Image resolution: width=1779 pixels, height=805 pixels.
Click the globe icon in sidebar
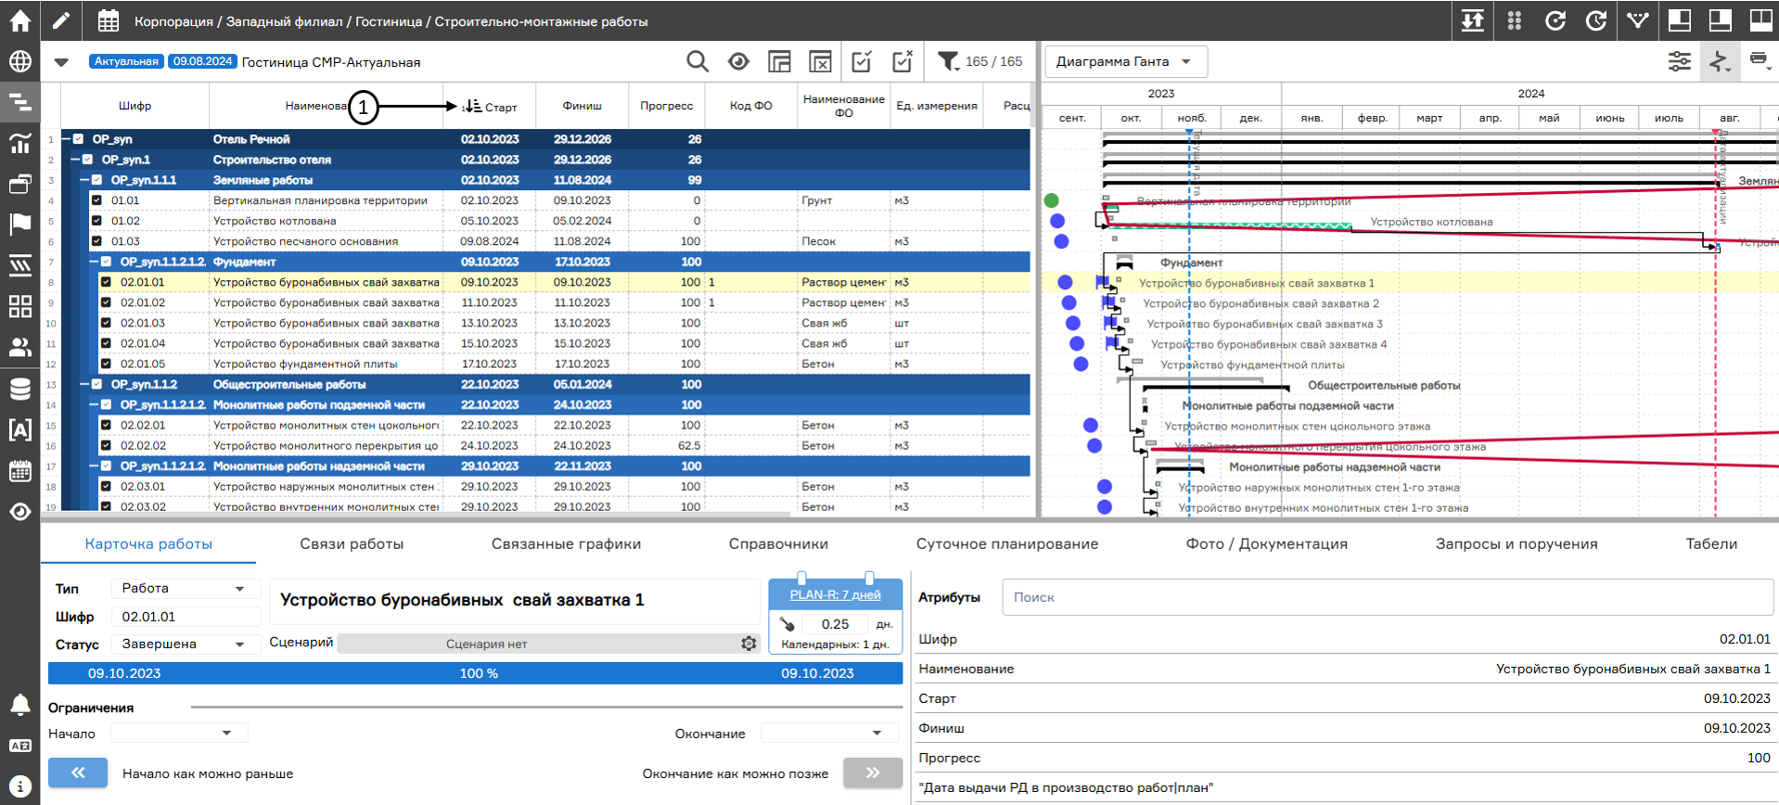[x=19, y=61]
